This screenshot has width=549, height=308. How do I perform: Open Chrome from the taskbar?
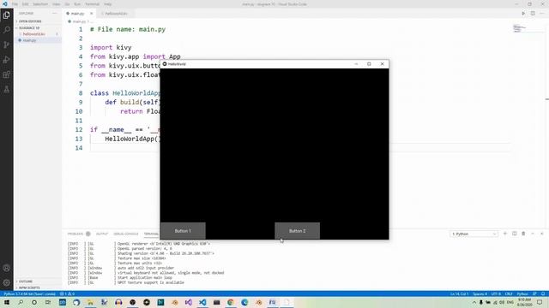pyautogui.click(x=231, y=302)
